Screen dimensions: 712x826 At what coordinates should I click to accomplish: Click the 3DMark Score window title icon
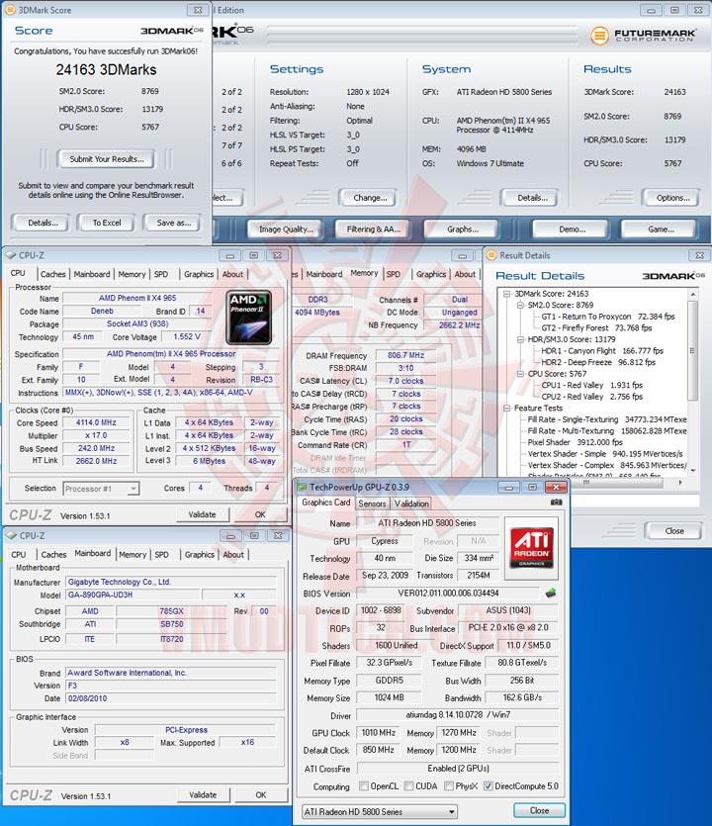pyautogui.click(x=10, y=10)
